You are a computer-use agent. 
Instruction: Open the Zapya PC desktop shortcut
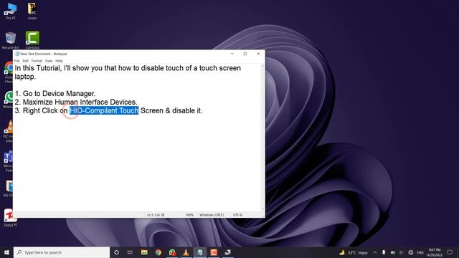point(11,218)
